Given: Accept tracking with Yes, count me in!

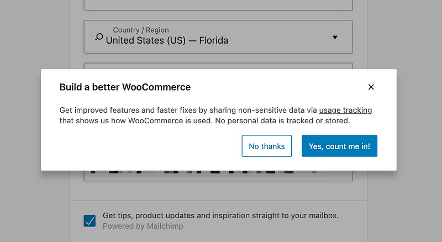Looking at the screenshot, I should pos(339,146).
